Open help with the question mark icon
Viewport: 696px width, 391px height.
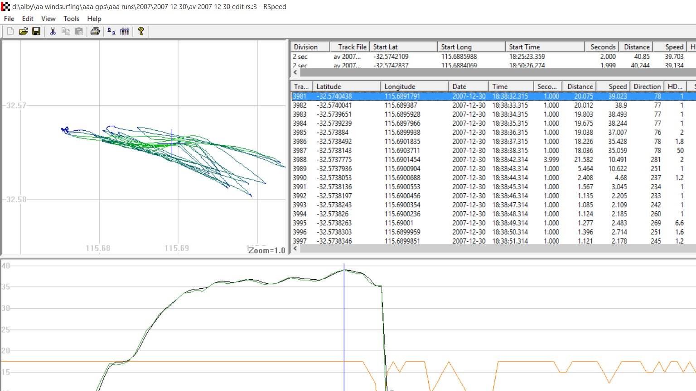tap(141, 31)
